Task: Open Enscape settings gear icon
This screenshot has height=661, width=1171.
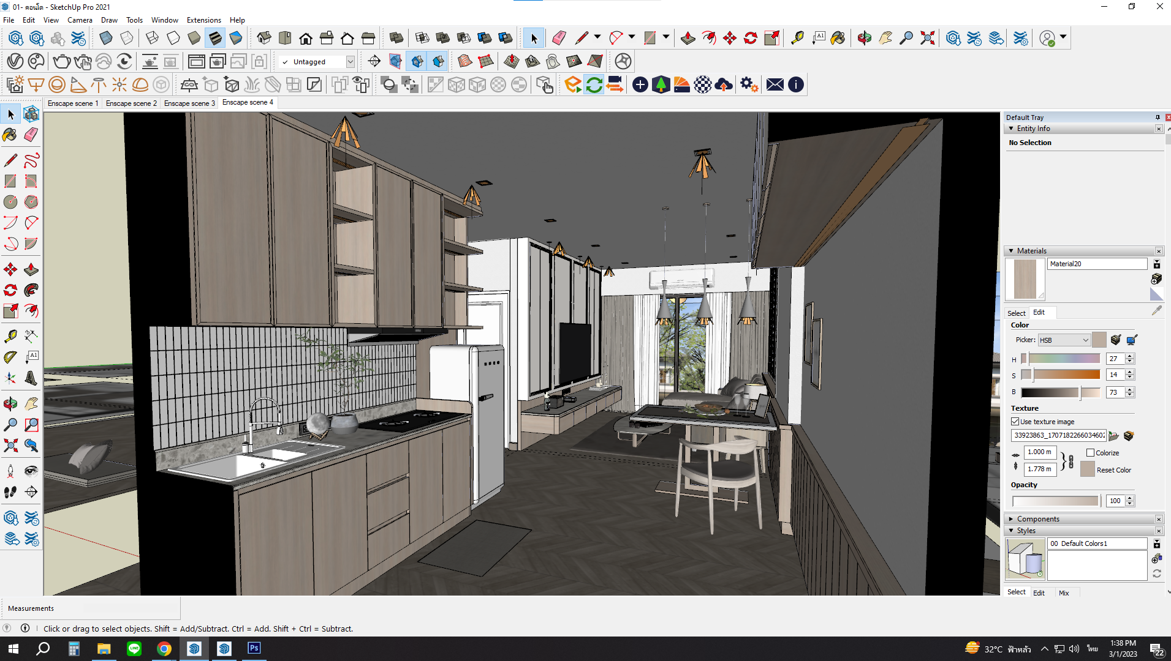Action: click(x=749, y=84)
